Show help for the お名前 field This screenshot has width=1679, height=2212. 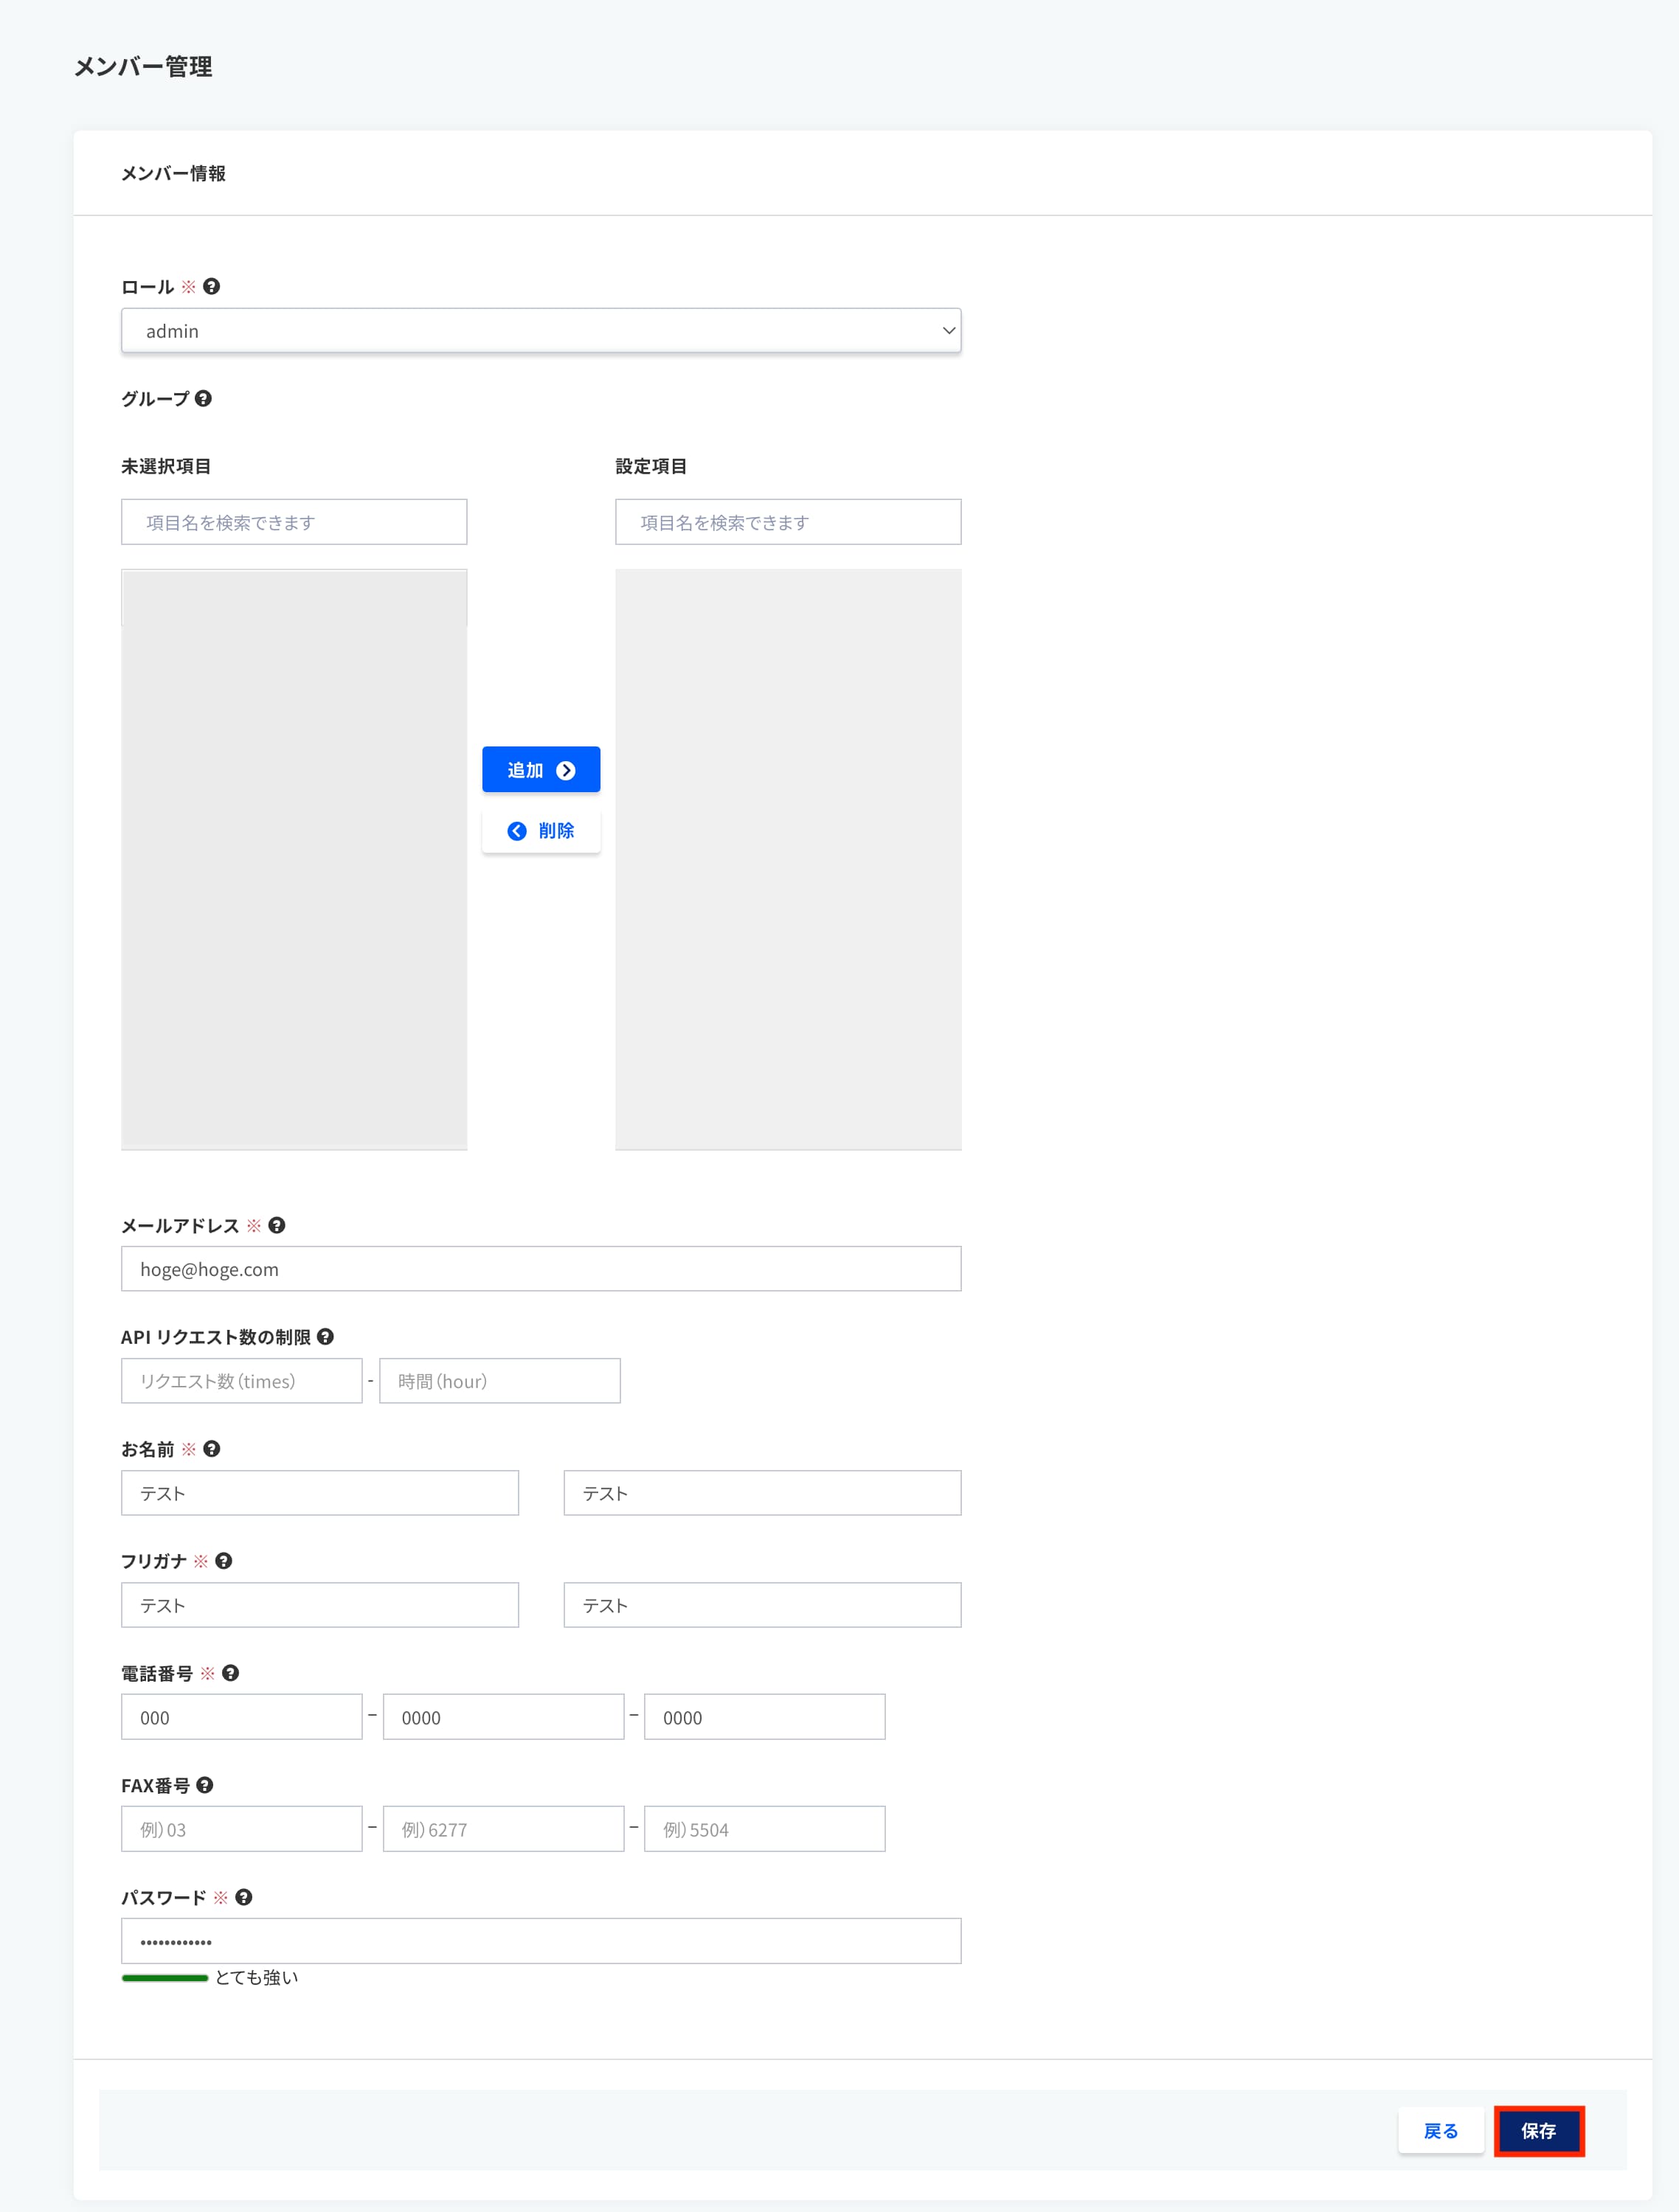pos(212,1448)
